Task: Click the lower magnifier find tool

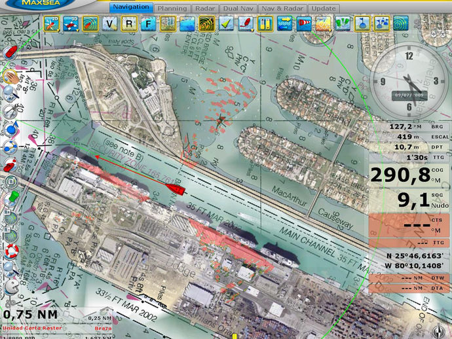Action: pyautogui.click(x=11, y=269)
